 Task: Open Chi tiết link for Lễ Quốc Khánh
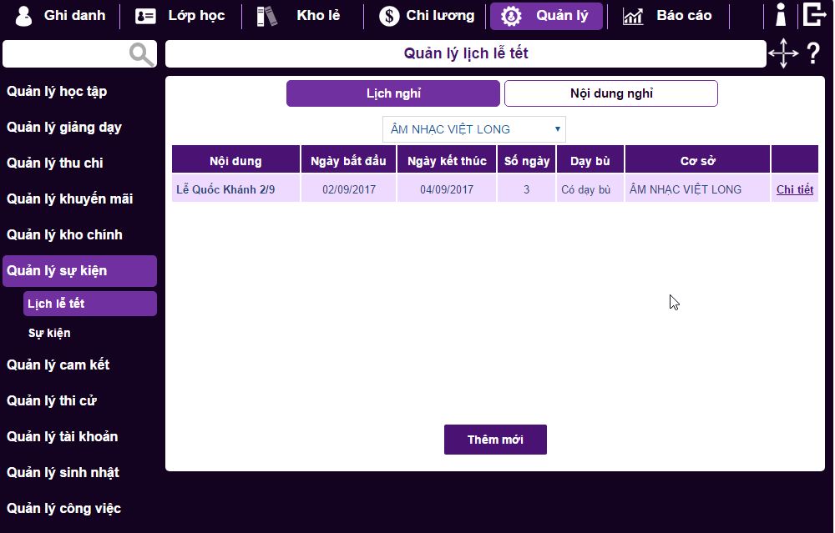point(794,189)
